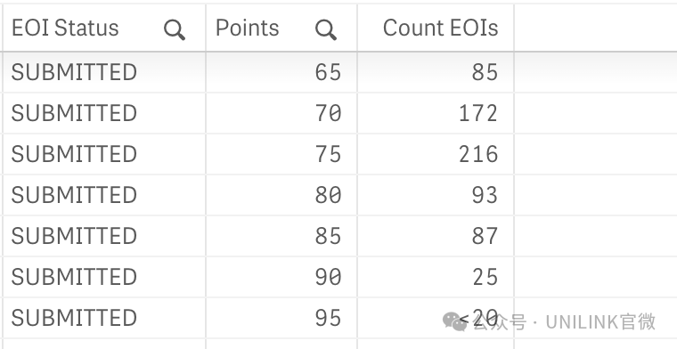Click the Points value 85
The image size is (677, 349).
pos(328,236)
